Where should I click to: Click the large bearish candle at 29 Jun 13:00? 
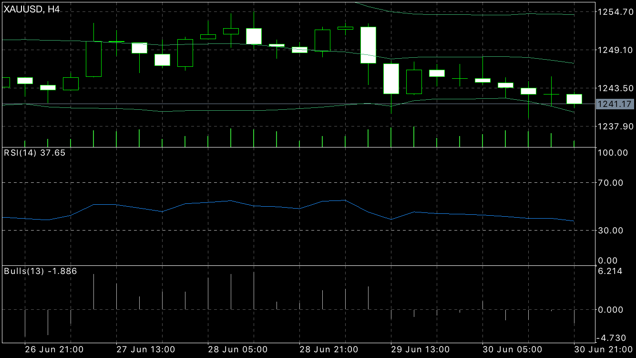point(391,79)
